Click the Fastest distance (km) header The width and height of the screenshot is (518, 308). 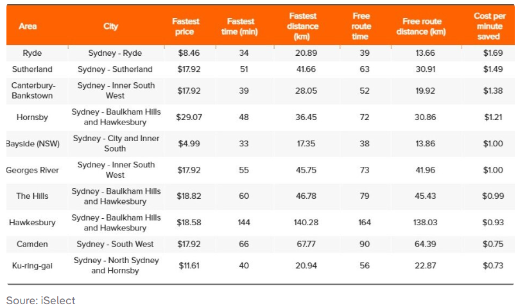pyautogui.click(x=303, y=26)
